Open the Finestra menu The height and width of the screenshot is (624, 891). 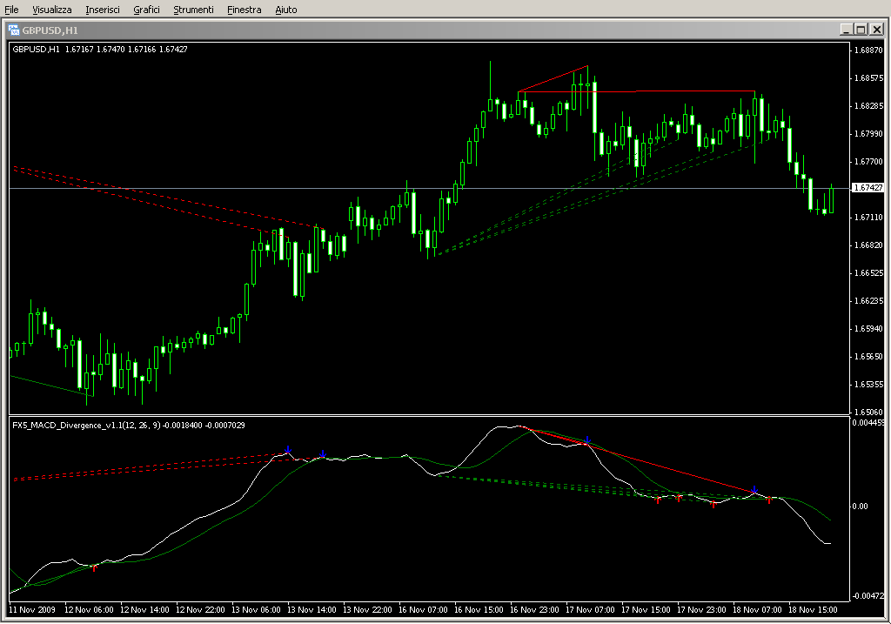244,10
